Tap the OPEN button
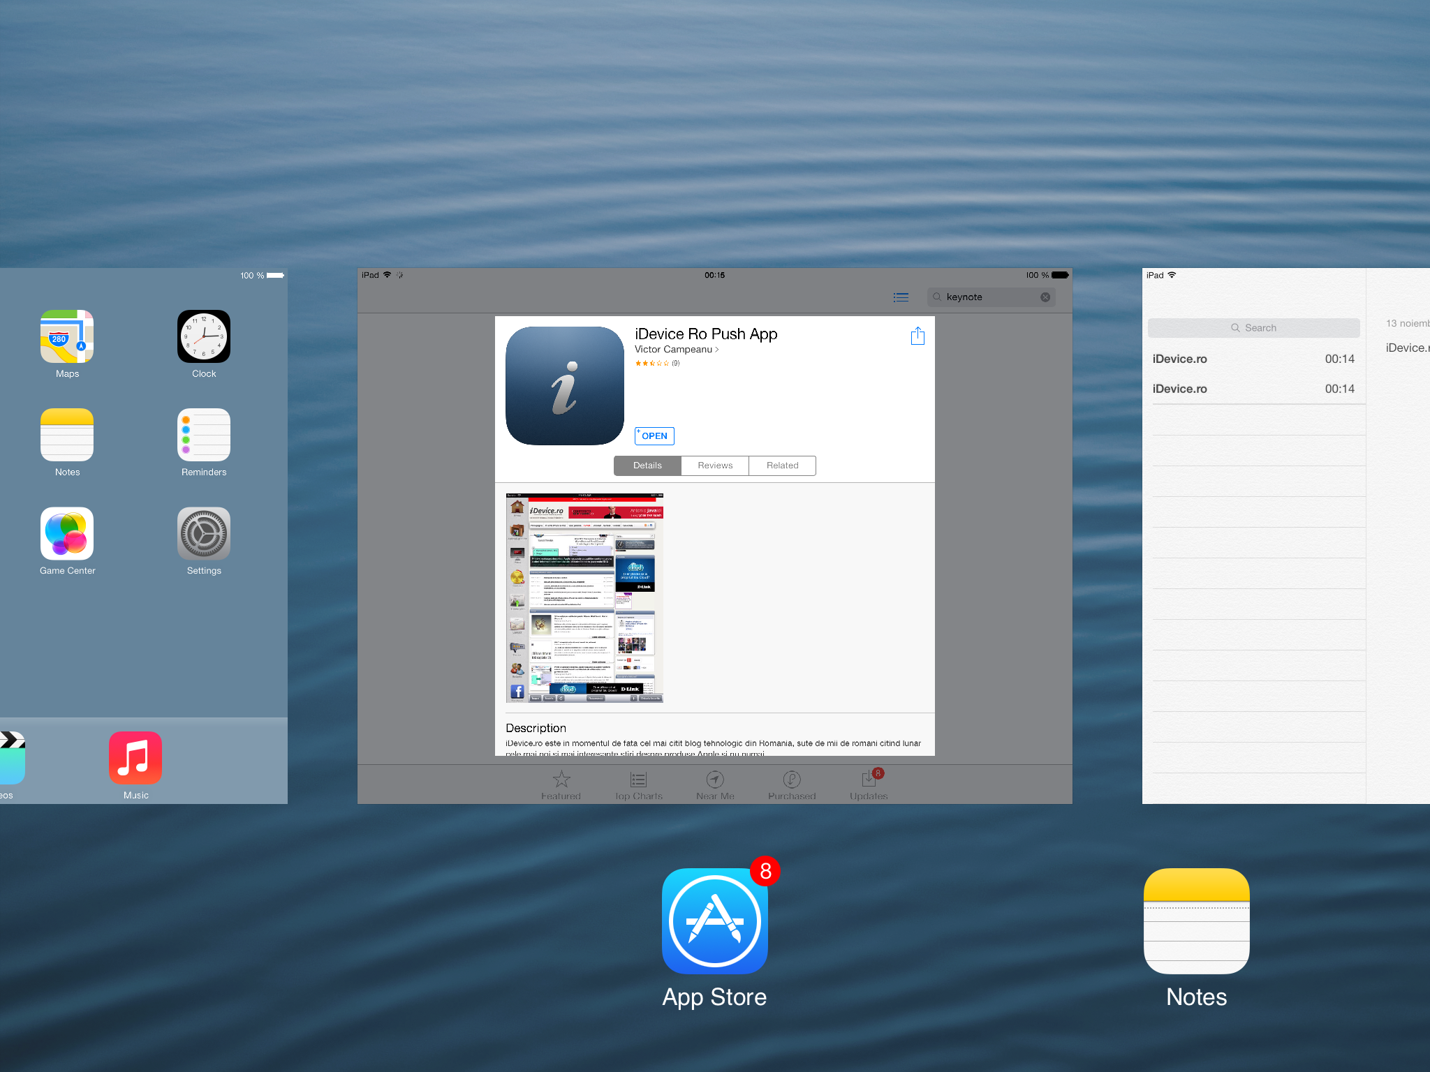Image resolution: width=1430 pixels, height=1072 pixels. pyautogui.click(x=654, y=436)
